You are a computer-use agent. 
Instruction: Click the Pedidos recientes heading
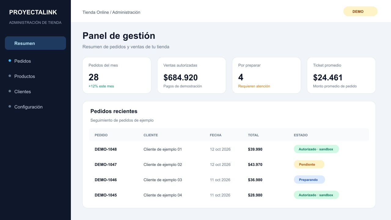[x=114, y=111]
